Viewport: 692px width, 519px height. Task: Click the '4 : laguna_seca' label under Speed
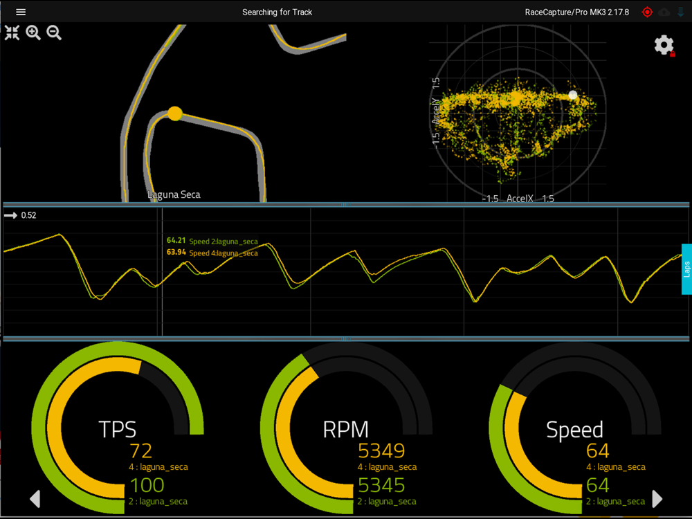(x=616, y=467)
